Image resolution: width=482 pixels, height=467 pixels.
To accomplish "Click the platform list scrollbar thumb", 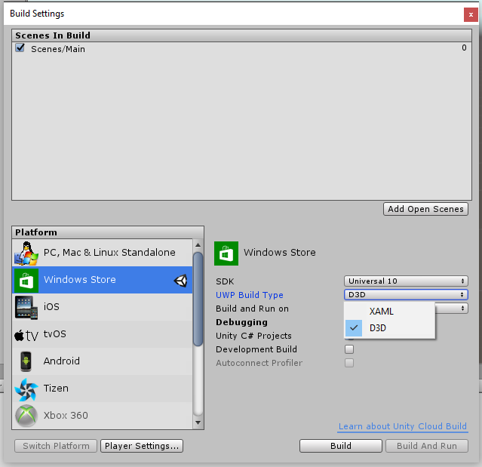I will click(x=198, y=300).
